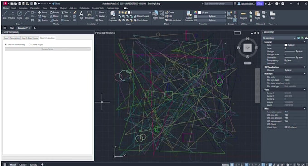Activate the Move command
The height and width of the screenshot is (166, 308).
[x=42, y=12]
